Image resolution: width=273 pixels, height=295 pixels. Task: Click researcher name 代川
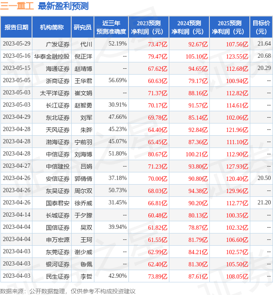[86, 44]
